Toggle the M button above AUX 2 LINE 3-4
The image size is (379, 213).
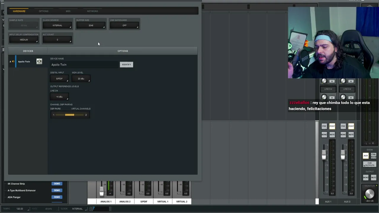tap(351, 81)
